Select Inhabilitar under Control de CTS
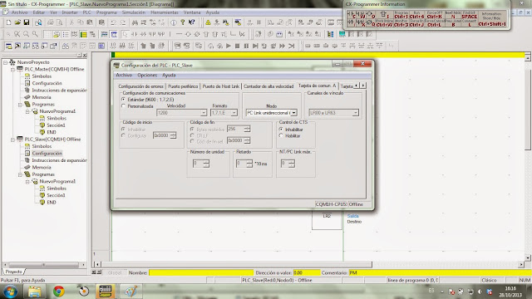 [281, 130]
